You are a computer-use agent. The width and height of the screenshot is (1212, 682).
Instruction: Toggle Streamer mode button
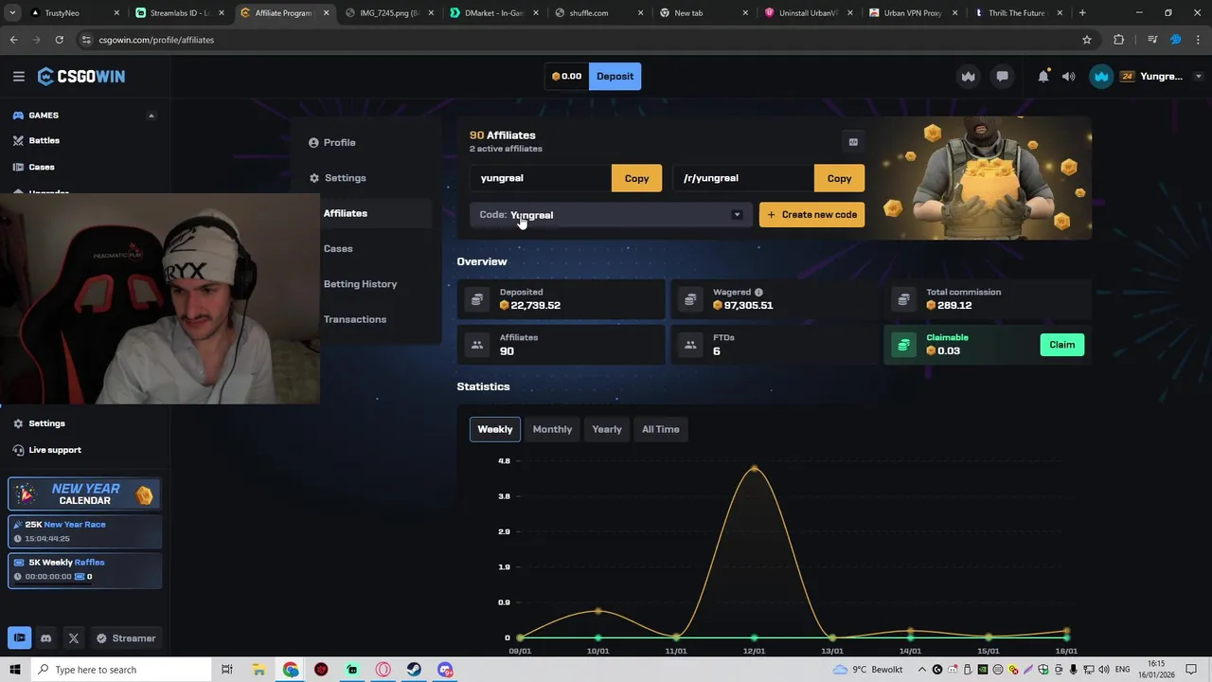pyautogui.click(x=125, y=638)
